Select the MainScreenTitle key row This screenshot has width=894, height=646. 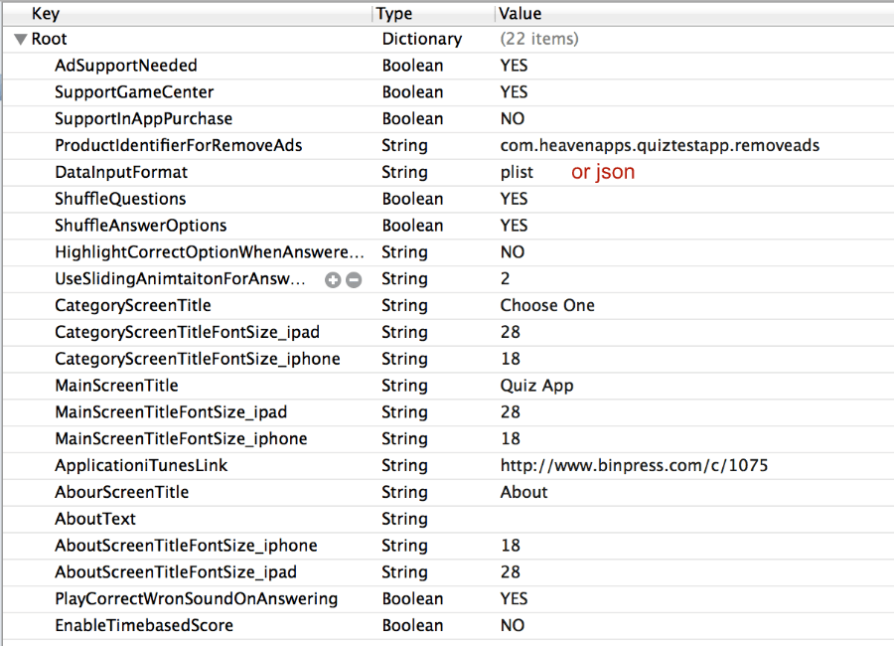(447, 386)
